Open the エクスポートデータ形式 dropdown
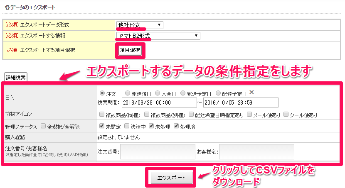Image resolution: width=345 pixels, height=188 pixels. coord(140,25)
